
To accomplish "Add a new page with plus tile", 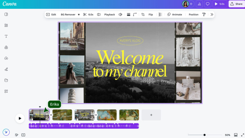I will [151, 115].
